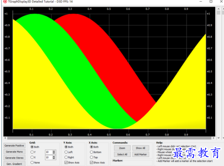Click the Generate Mono button
Viewport: 224px width, 166px height.
click(x=14, y=152)
